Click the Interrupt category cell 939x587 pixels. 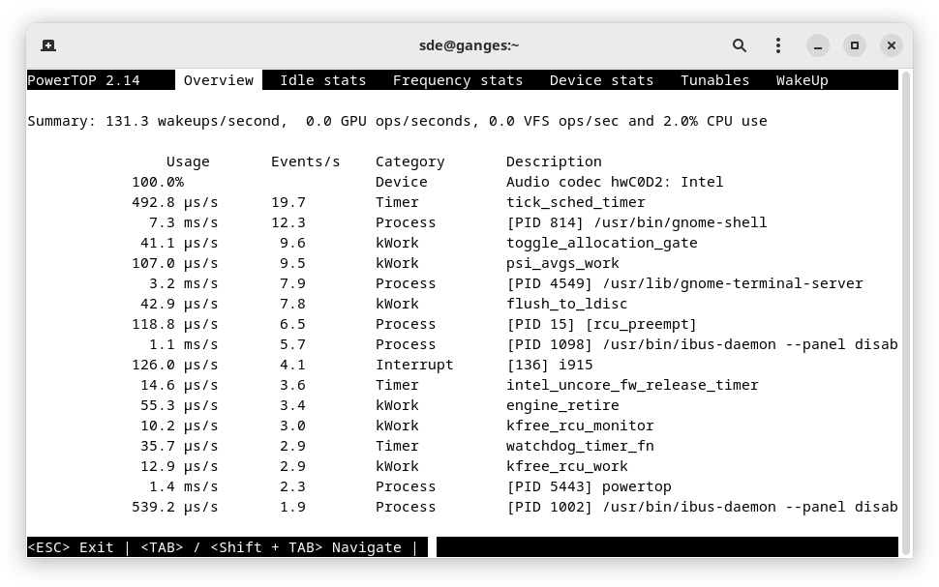point(414,365)
